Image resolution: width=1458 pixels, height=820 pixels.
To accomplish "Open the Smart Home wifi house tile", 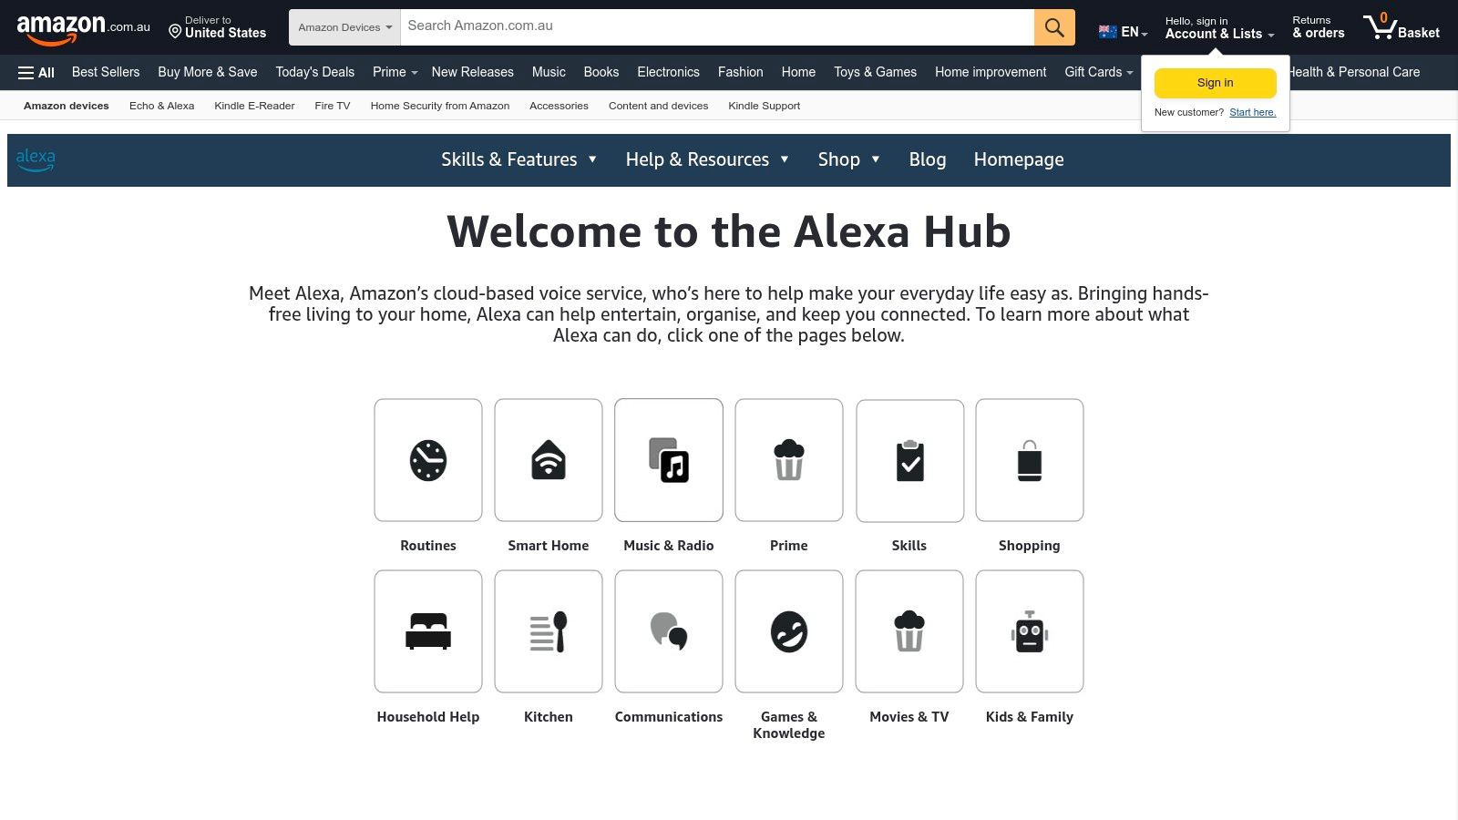I will pyautogui.click(x=549, y=460).
